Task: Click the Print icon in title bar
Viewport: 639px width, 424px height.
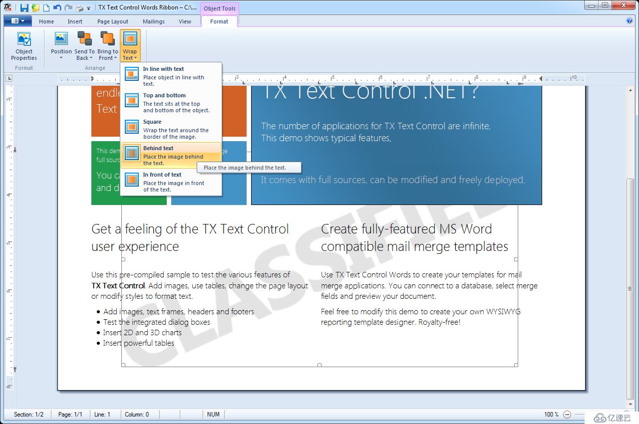Action: point(79,7)
